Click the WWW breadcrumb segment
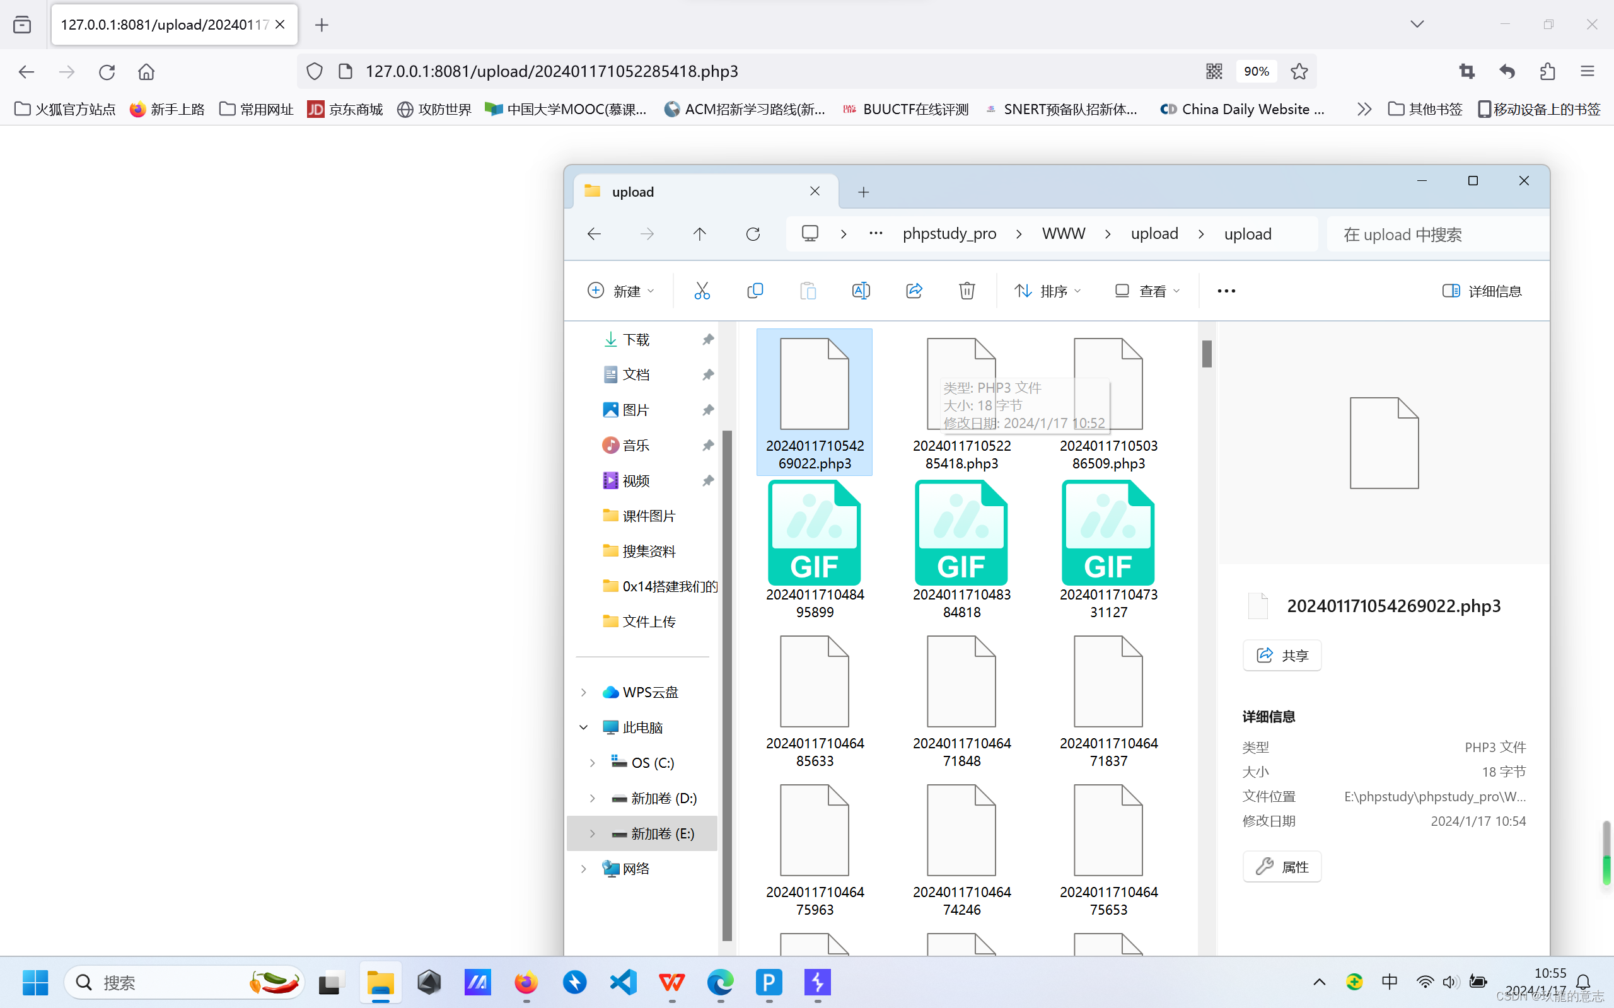Screen dimensions: 1614x1008 point(1064,234)
